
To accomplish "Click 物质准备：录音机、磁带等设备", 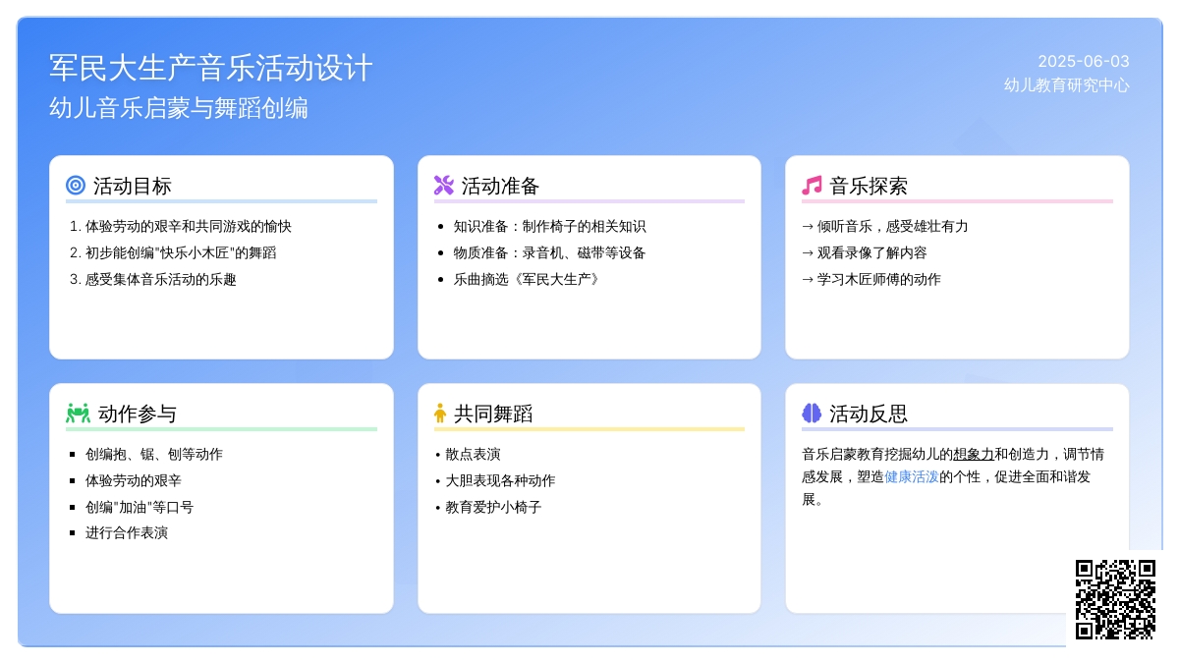I will (549, 252).
